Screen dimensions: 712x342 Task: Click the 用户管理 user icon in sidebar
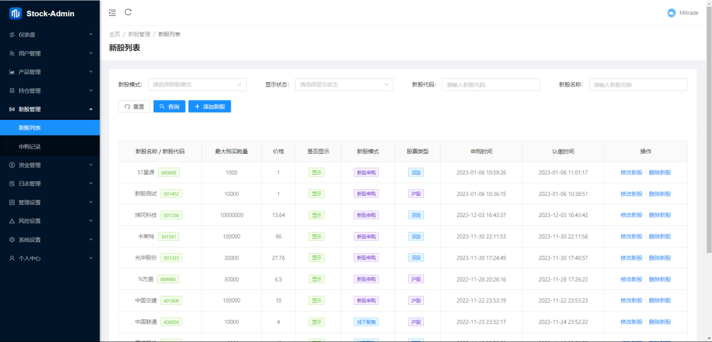click(12, 53)
